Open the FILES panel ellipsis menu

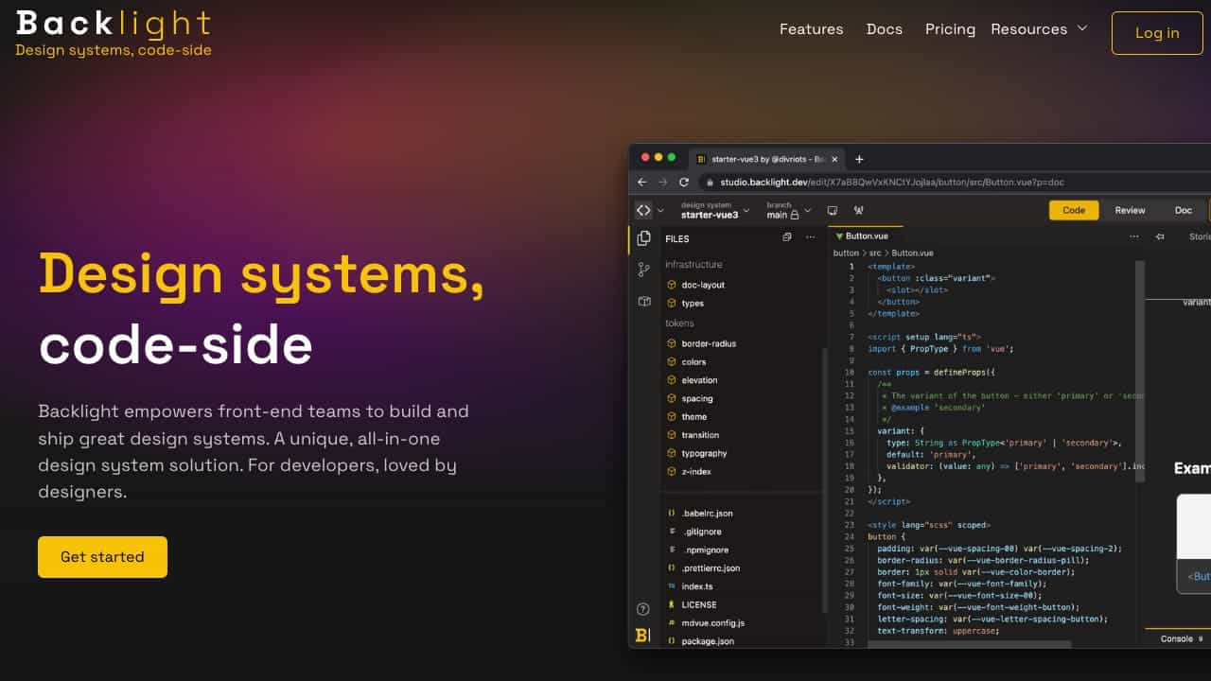click(811, 238)
